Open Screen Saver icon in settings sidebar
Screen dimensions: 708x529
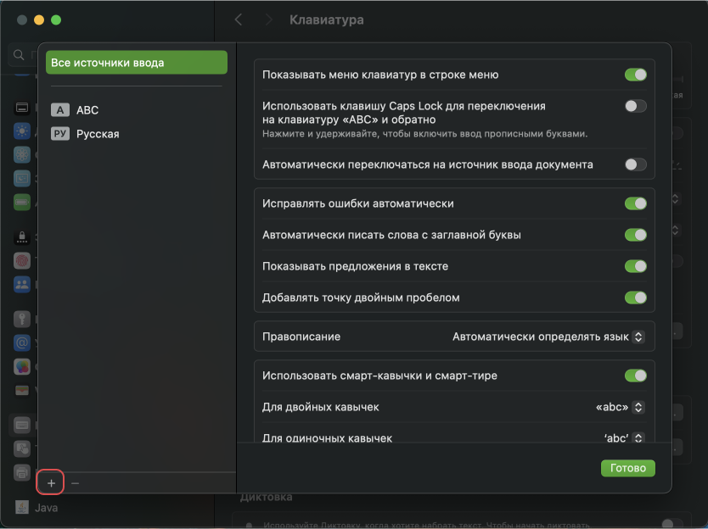pyautogui.click(x=22, y=179)
